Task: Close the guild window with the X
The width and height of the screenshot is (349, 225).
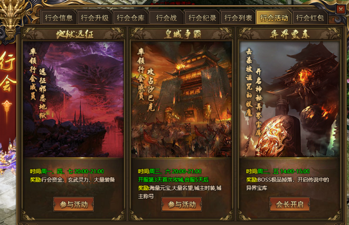Action: (341, 9)
